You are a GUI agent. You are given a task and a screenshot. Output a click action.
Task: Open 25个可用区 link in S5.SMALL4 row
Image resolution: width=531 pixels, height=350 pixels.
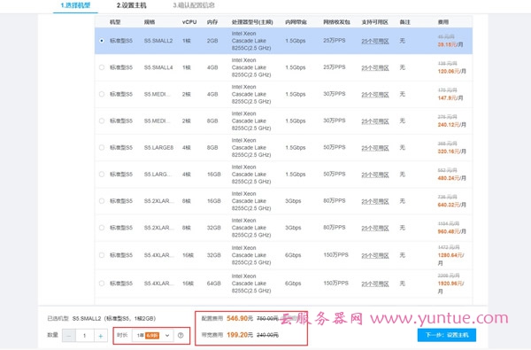coord(375,68)
